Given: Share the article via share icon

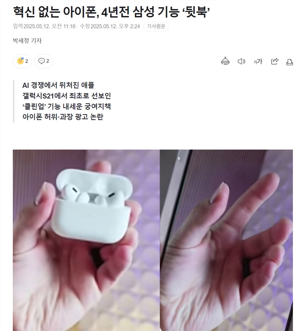Looking at the screenshot, I should [x=275, y=61].
